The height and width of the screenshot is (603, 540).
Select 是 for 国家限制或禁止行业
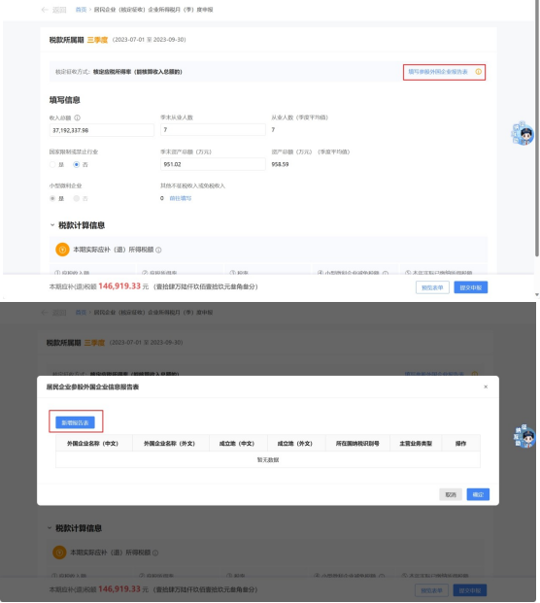[52, 165]
